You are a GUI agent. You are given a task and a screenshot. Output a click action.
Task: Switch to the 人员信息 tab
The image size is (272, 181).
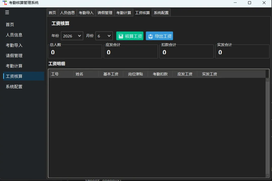(x=67, y=13)
